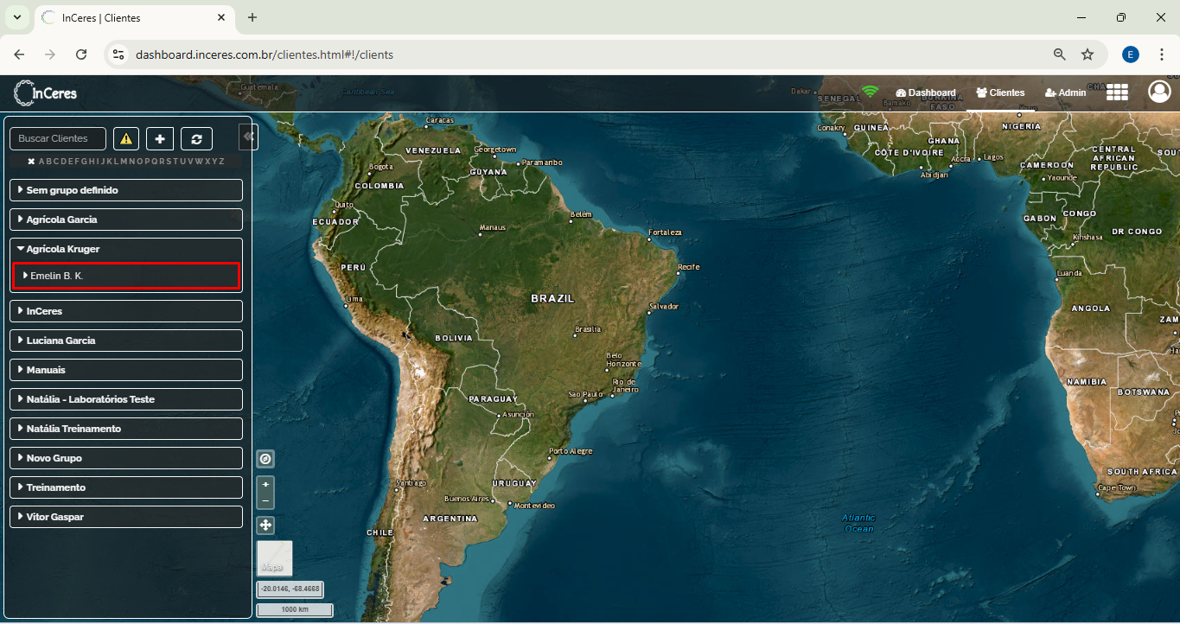Click the compass map button
Image resolution: width=1180 pixels, height=624 pixels.
(x=265, y=459)
